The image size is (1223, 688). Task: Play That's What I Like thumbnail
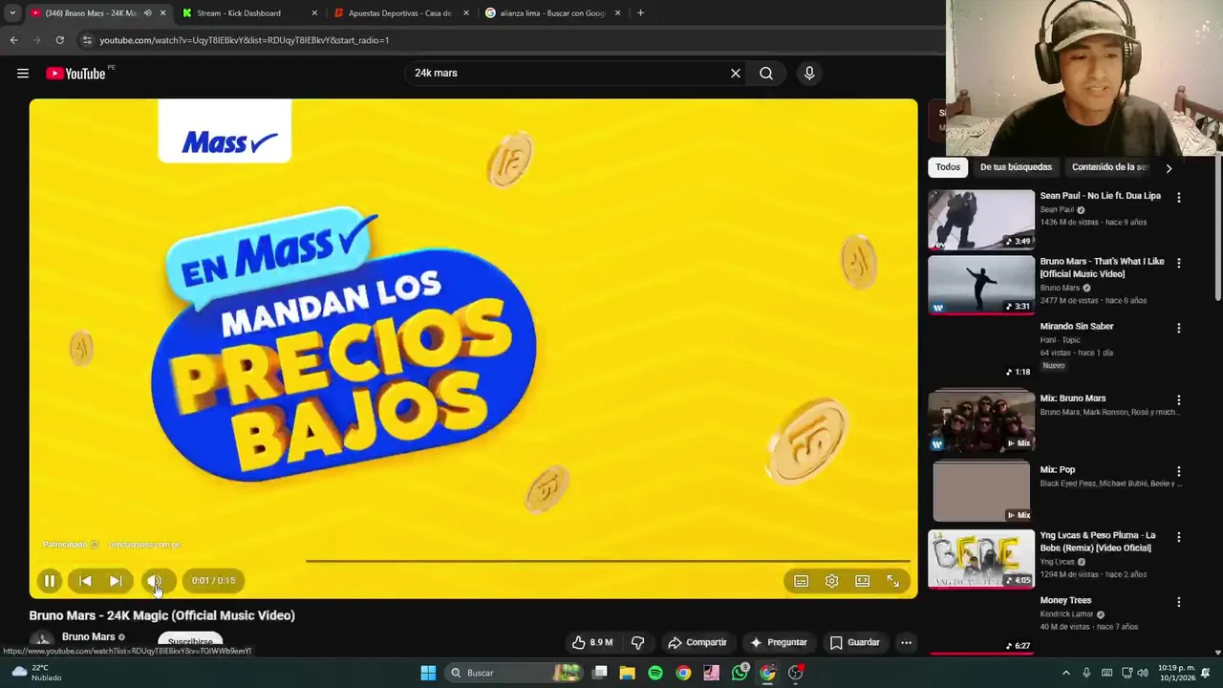click(981, 284)
